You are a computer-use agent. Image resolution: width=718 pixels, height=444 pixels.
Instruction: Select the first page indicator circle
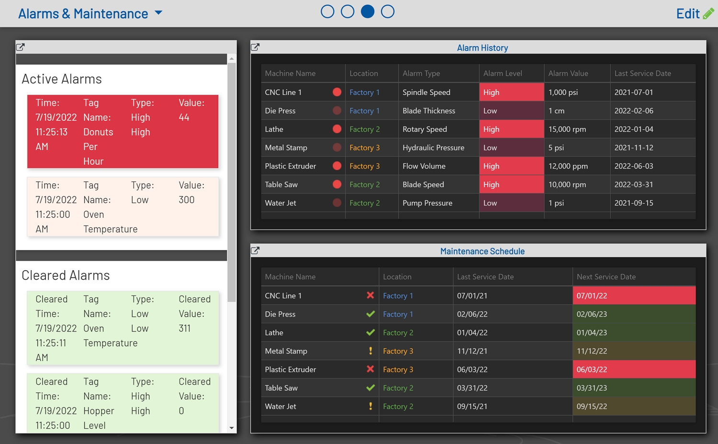(327, 11)
